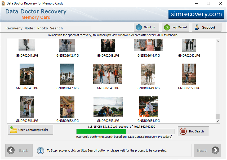Select thumbnail of GNDR02647.JPG
The height and width of the screenshot is (160, 227).
(67, 74)
